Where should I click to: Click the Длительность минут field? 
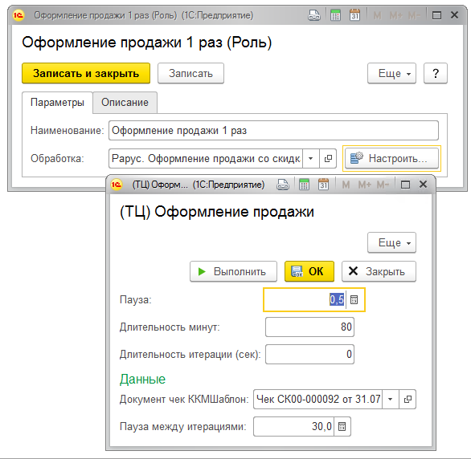point(309,327)
